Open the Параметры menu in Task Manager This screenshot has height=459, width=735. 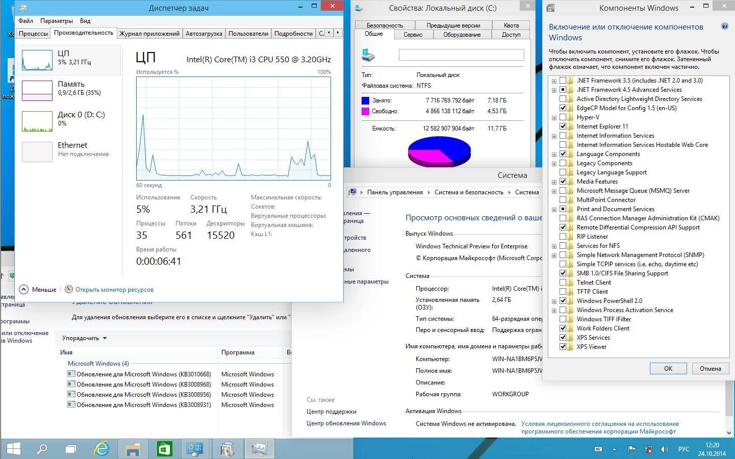tap(57, 21)
